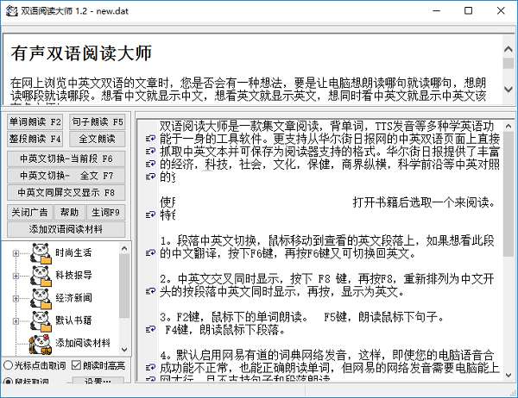Viewport: 518px width, 398px height.
Task: Click the intro line starting 在网上浏览中英文双语
Action: 248,83
